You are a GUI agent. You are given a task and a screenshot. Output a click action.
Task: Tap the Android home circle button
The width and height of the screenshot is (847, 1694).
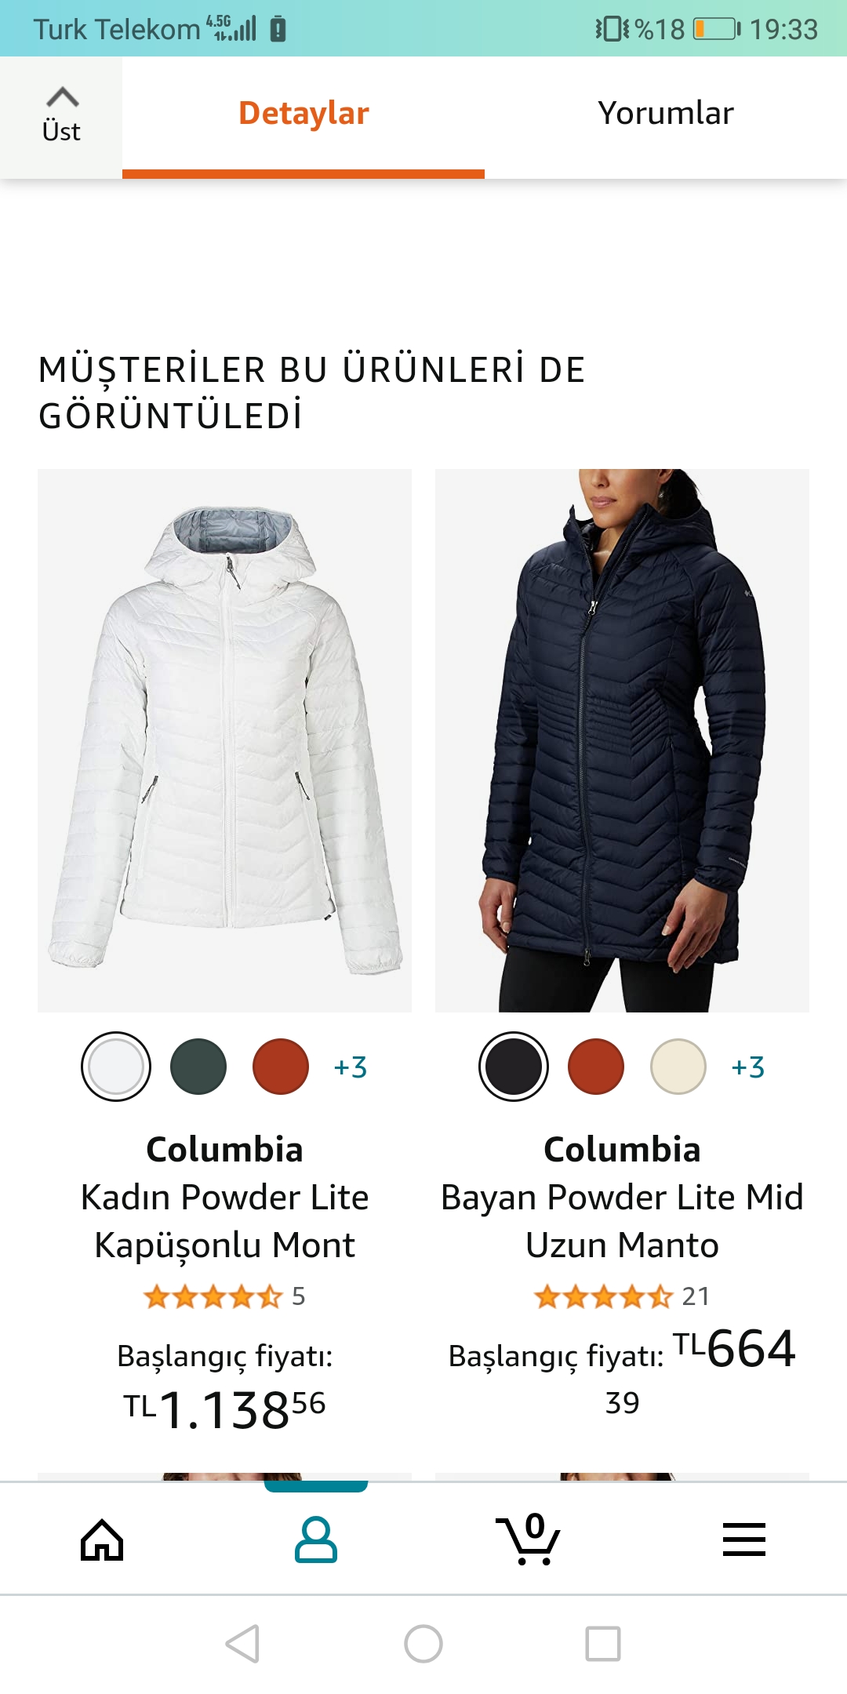pyautogui.click(x=423, y=1644)
